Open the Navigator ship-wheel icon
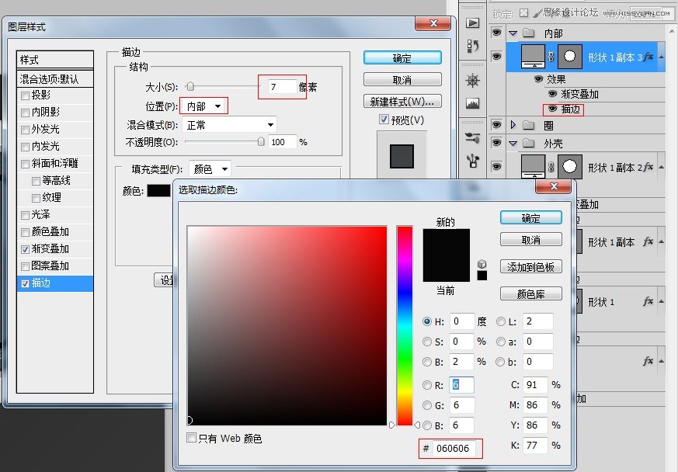The height and width of the screenshot is (472, 678). point(473,81)
